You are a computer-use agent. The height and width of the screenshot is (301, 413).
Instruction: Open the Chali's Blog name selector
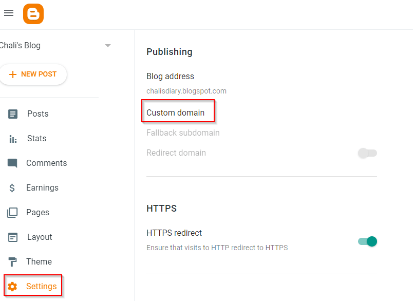click(x=20, y=46)
